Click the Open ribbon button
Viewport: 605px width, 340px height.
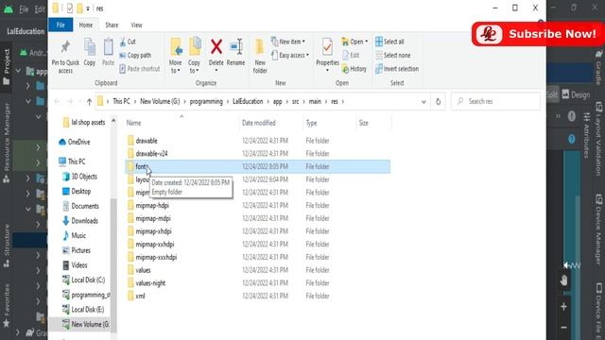355,42
